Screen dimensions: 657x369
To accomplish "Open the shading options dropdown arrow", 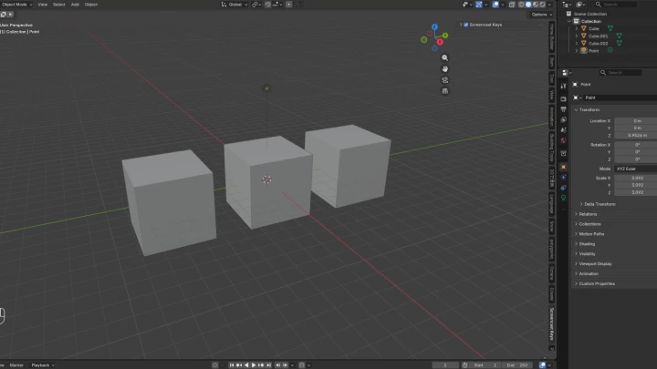I will click(x=549, y=5).
